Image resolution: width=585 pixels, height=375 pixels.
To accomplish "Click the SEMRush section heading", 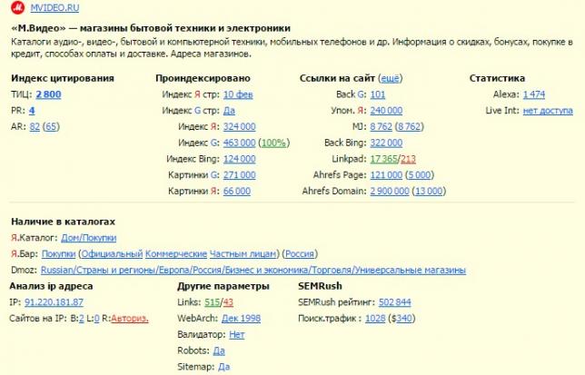I will pyautogui.click(x=320, y=286).
